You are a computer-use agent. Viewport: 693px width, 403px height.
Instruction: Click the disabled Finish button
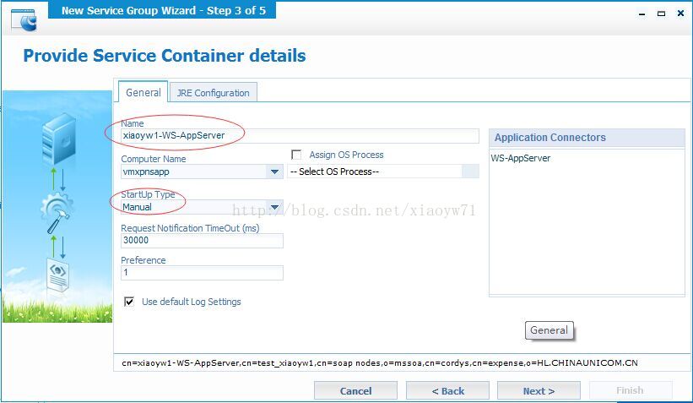[x=630, y=390]
